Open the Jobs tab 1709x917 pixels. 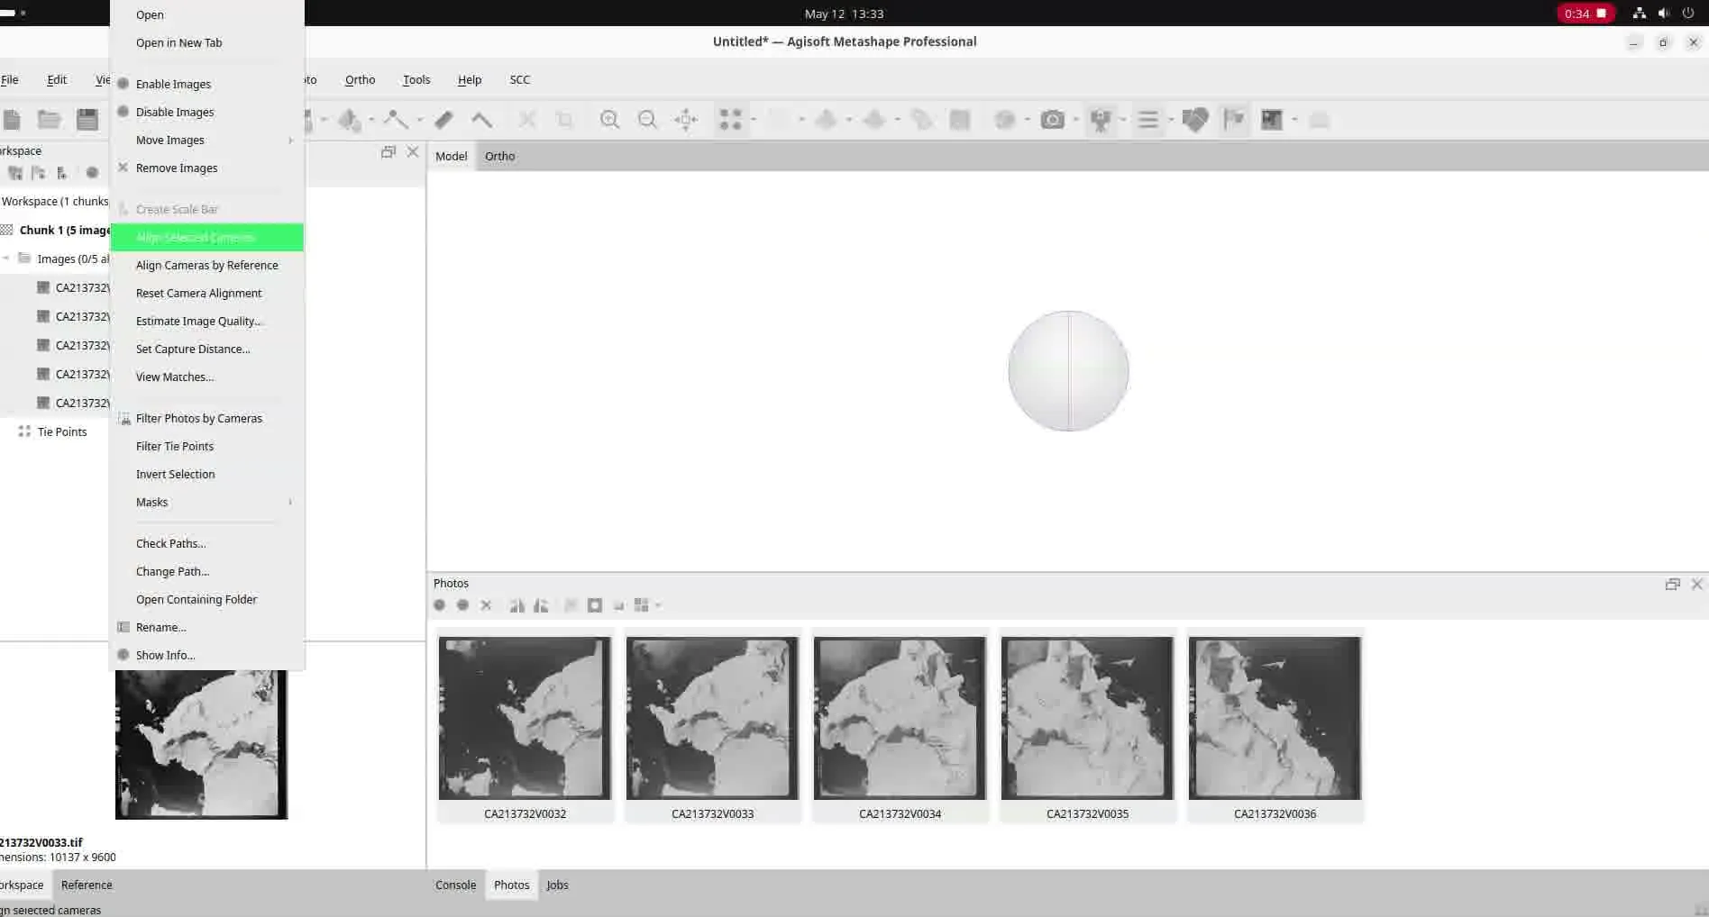coord(557,885)
